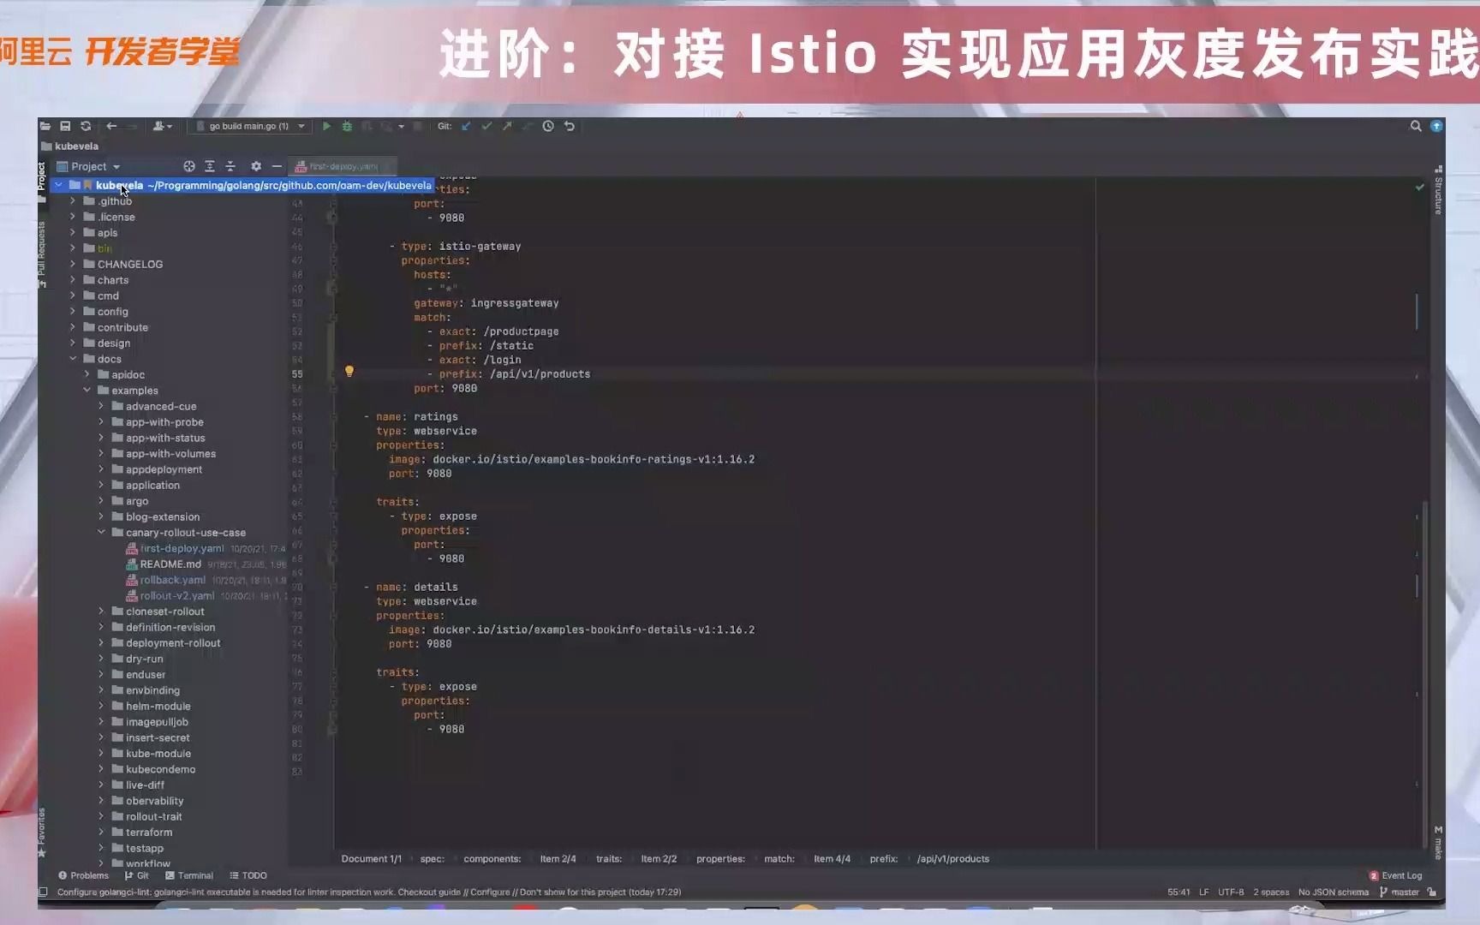Image resolution: width=1480 pixels, height=925 pixels.
Task: Click the green inspection checkmark in editor
Action: (x=1420, y=186)
